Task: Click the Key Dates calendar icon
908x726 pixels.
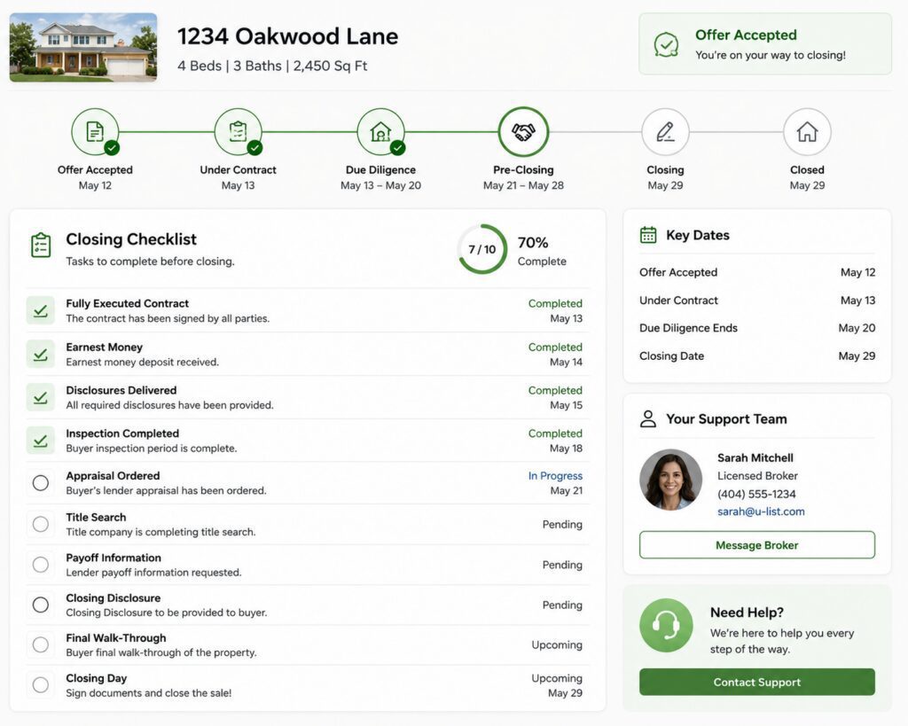Action: tap(648, 235)
